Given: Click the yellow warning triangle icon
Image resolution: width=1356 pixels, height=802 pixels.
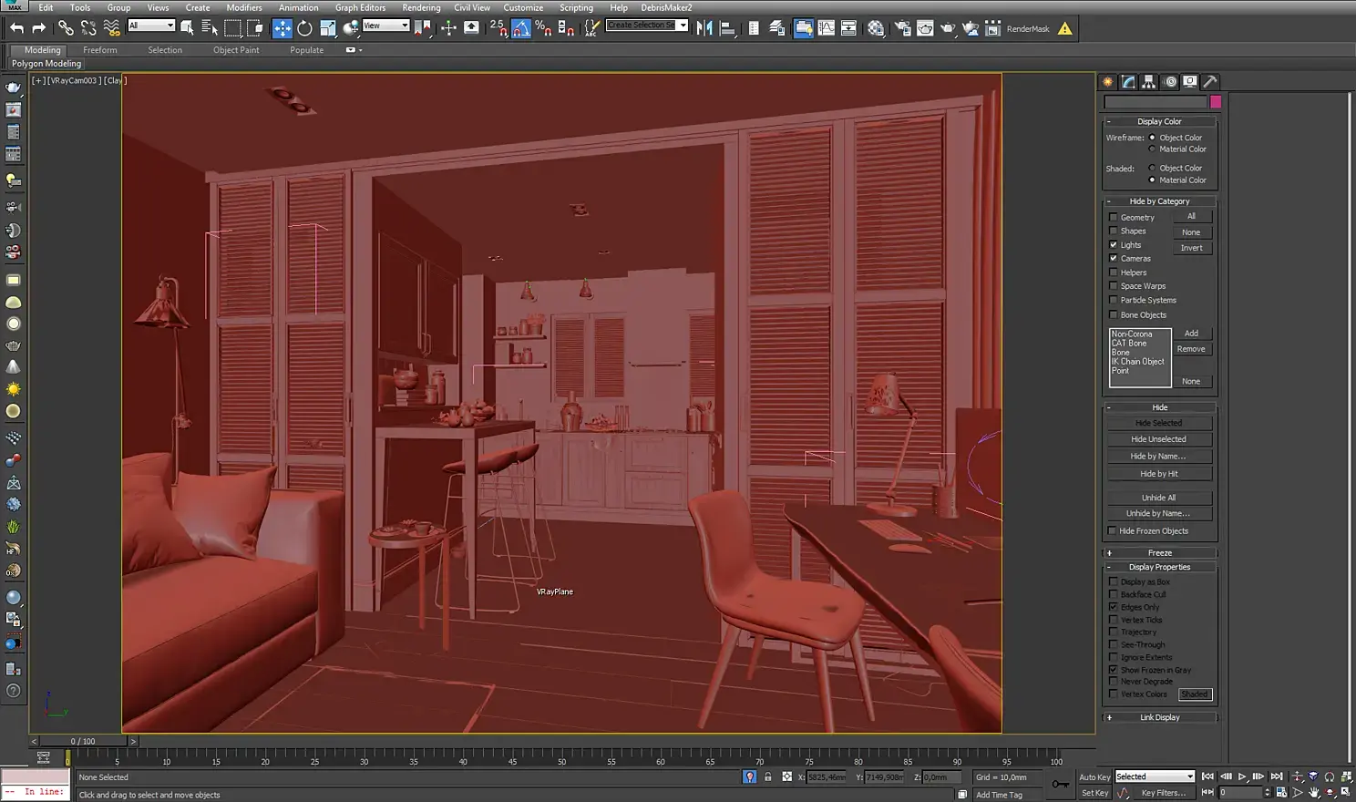Looking at the screenshot, I should coord(1064,28).
